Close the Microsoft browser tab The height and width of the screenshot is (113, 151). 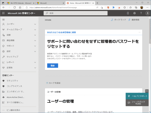pos(63,3)
